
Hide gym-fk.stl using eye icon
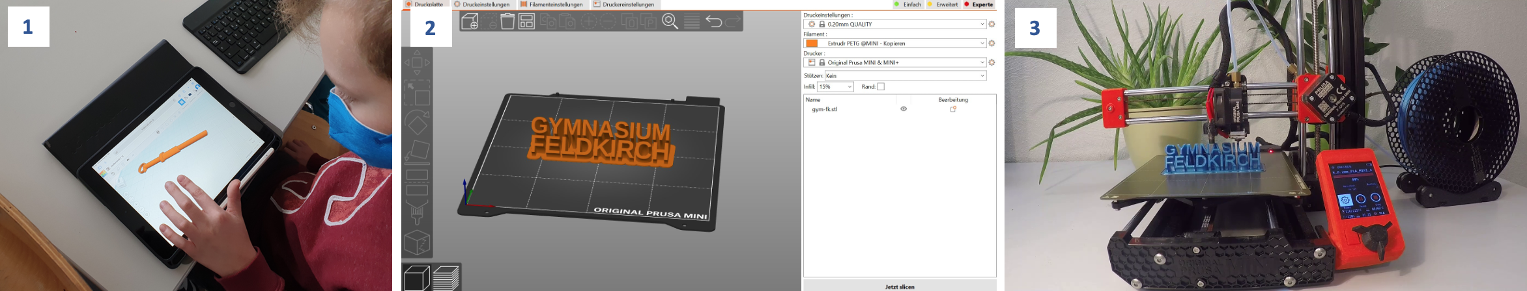(x=904, y=109)
